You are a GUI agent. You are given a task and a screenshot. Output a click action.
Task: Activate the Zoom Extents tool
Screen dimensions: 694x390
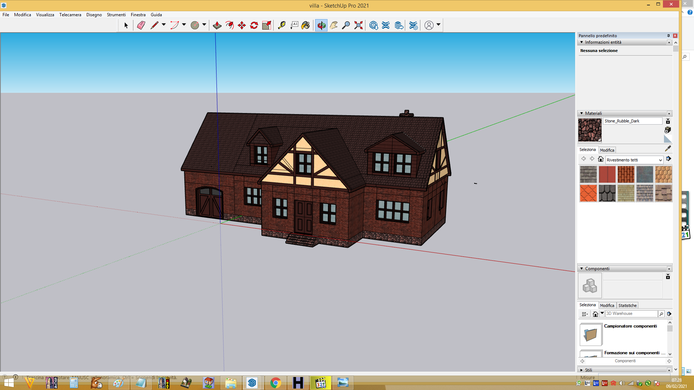click(x=359, y=25)
